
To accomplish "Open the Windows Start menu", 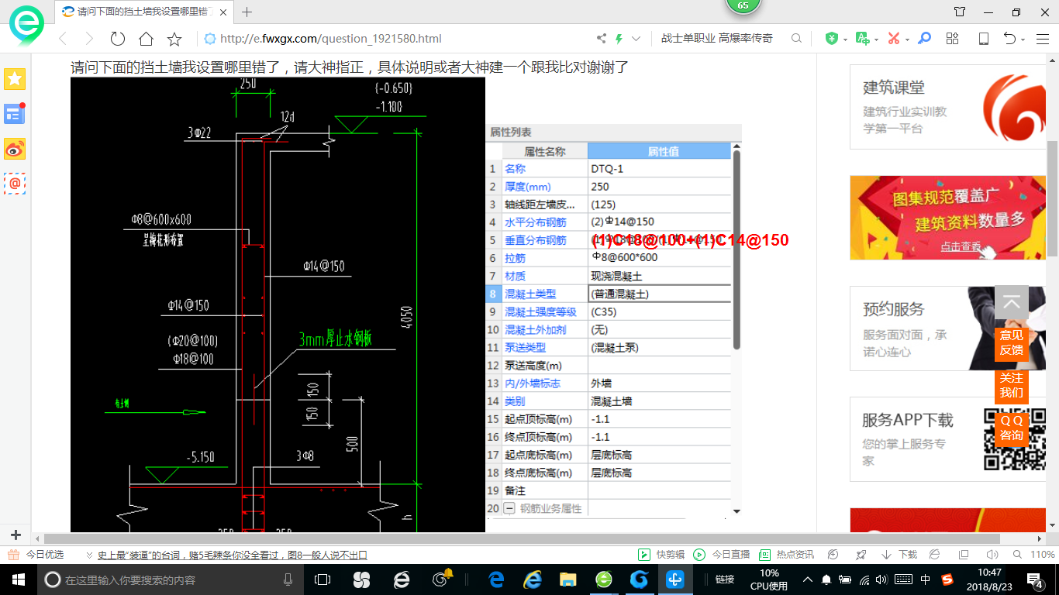I will (17, 579).
